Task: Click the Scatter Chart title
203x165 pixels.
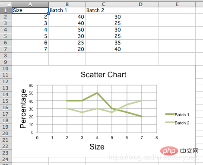Action: (103, 75)
